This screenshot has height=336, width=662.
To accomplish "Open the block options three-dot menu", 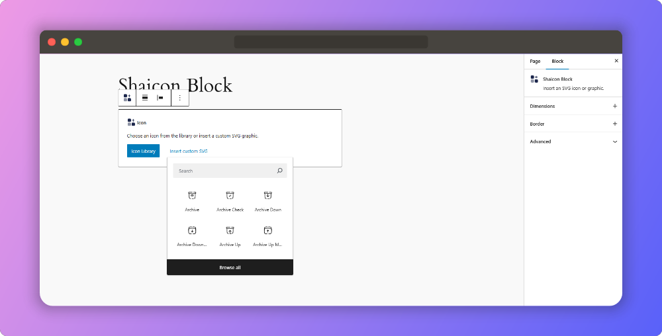I will 179,98.
